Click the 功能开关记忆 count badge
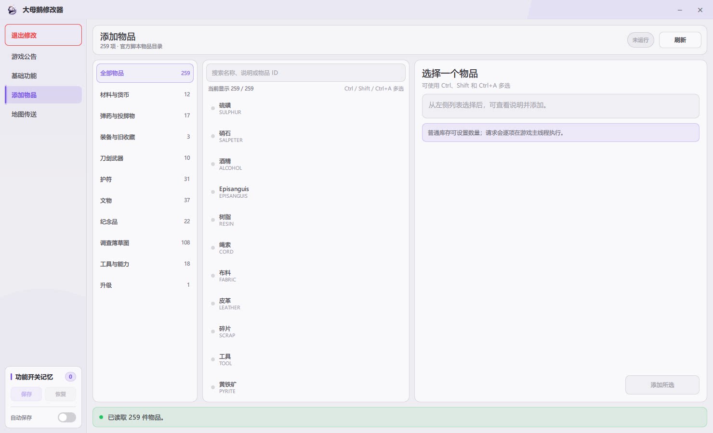The width and height of the screenshot is (713, 433). click(x=70, y=377)
